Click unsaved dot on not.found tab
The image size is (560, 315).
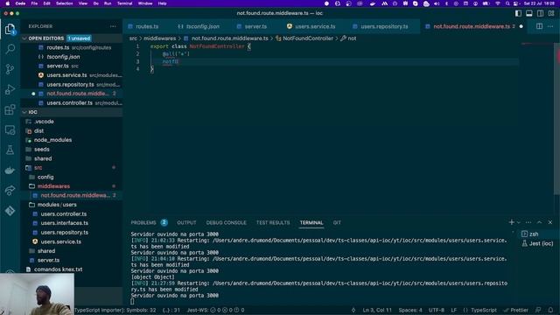click(x=521, y=26)
